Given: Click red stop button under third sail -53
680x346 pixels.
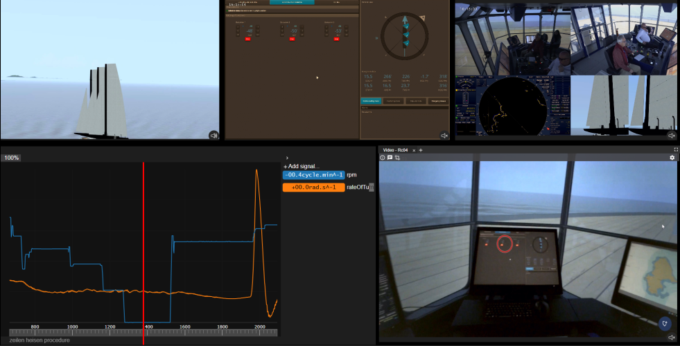Looking at the screenshot, I should [x=336, y=39].
